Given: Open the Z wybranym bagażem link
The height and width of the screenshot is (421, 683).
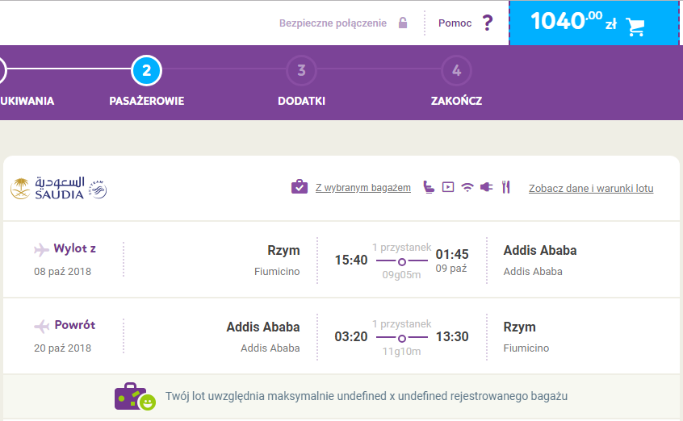Looking at the screenshot, I should 362,188.
